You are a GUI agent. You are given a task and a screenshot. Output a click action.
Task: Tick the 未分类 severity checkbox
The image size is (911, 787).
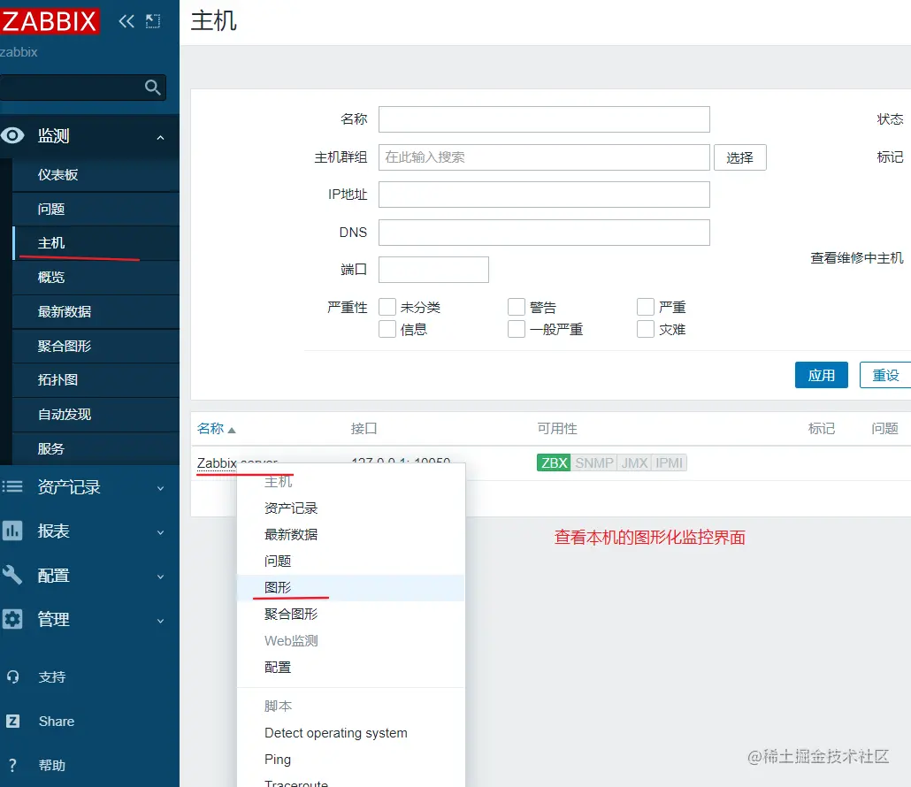click(387, 307)
